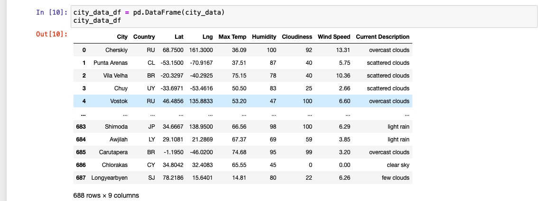Click latitude value -33.6971
Viewport: 538px width, 201px height.
(x=172, y=88)
